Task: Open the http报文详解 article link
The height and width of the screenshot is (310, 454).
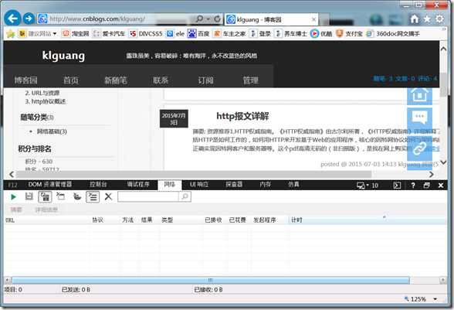Action: (242, 116)
